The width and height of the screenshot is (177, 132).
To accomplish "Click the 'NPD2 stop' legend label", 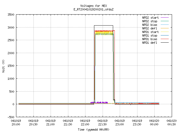I will 150,21.
